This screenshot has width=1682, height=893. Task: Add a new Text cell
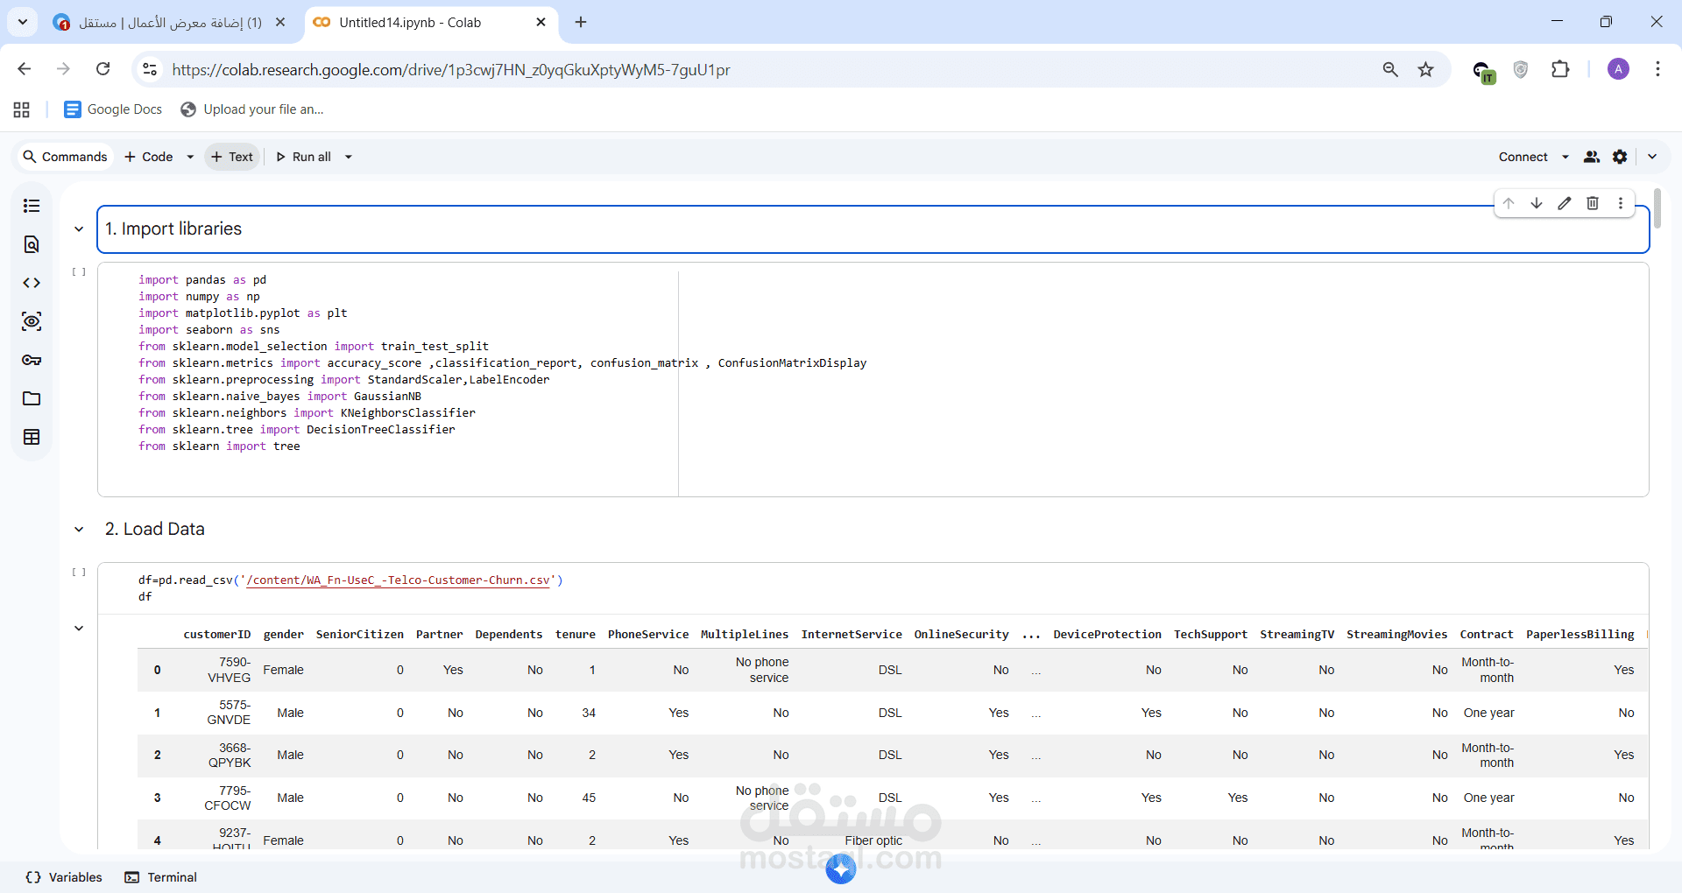coord(232,157)
